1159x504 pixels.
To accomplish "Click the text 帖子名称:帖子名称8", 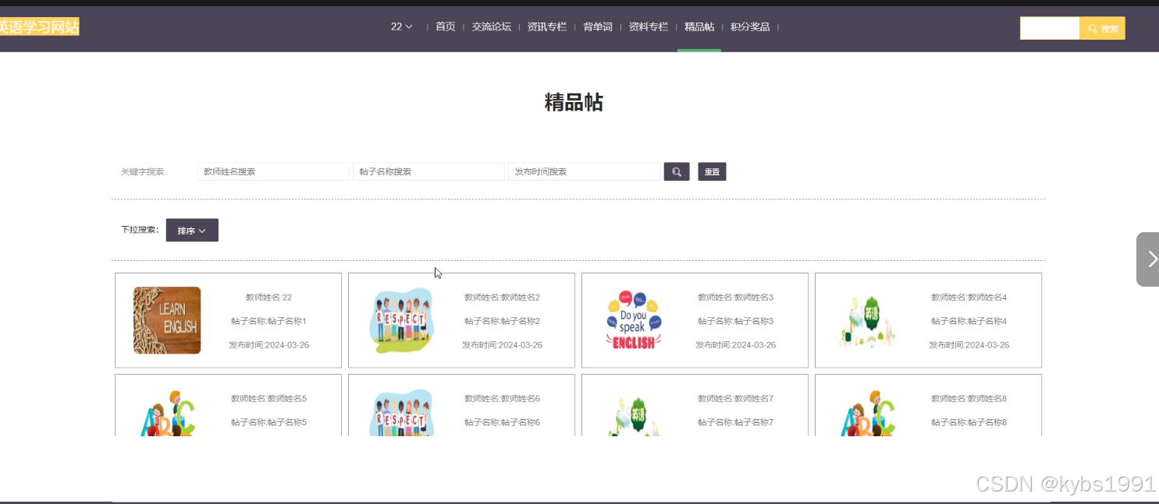I will tap(969, 422).
